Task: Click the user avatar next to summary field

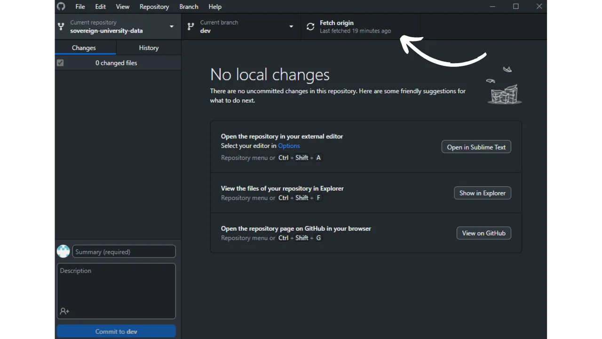Action: click(x=63, y=251)
